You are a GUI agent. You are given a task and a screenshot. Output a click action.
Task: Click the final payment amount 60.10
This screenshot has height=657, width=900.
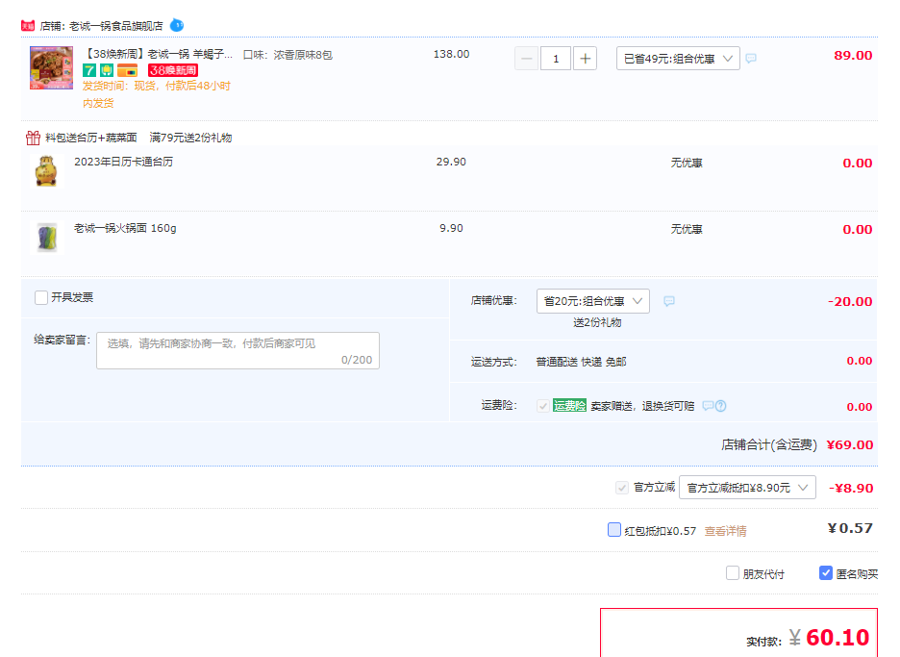click(x=837, y=638)
